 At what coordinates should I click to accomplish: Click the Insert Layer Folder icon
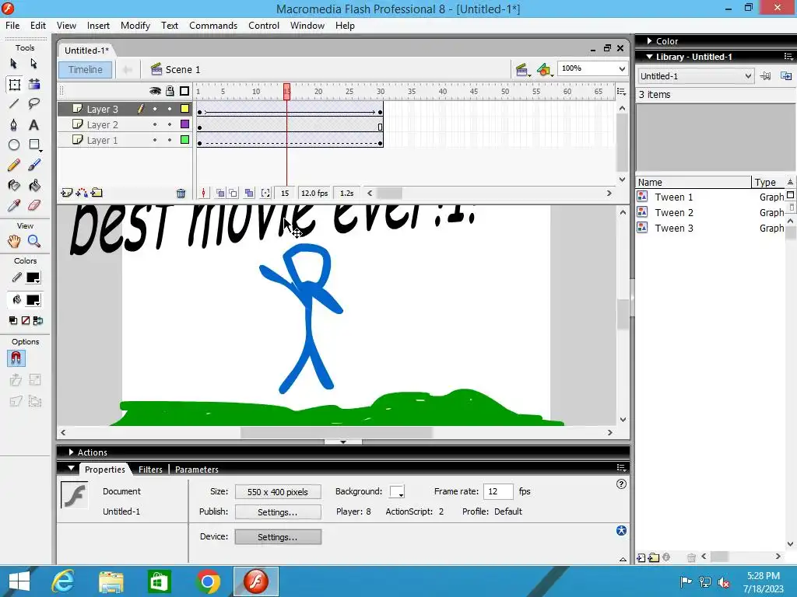coord(97,193)
